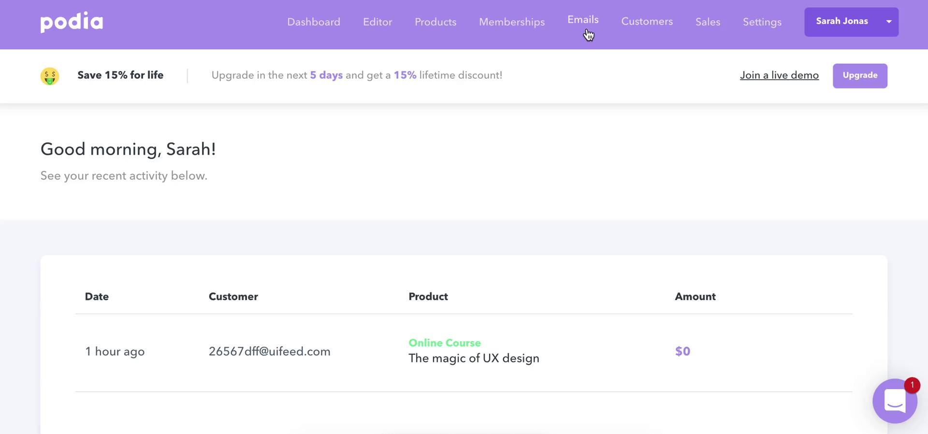Go to Settings
The image size is (928, 434).
(762, 22)
